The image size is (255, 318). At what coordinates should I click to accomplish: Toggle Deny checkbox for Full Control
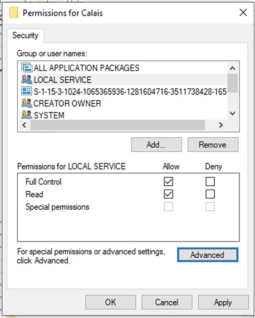click(210, 181)
